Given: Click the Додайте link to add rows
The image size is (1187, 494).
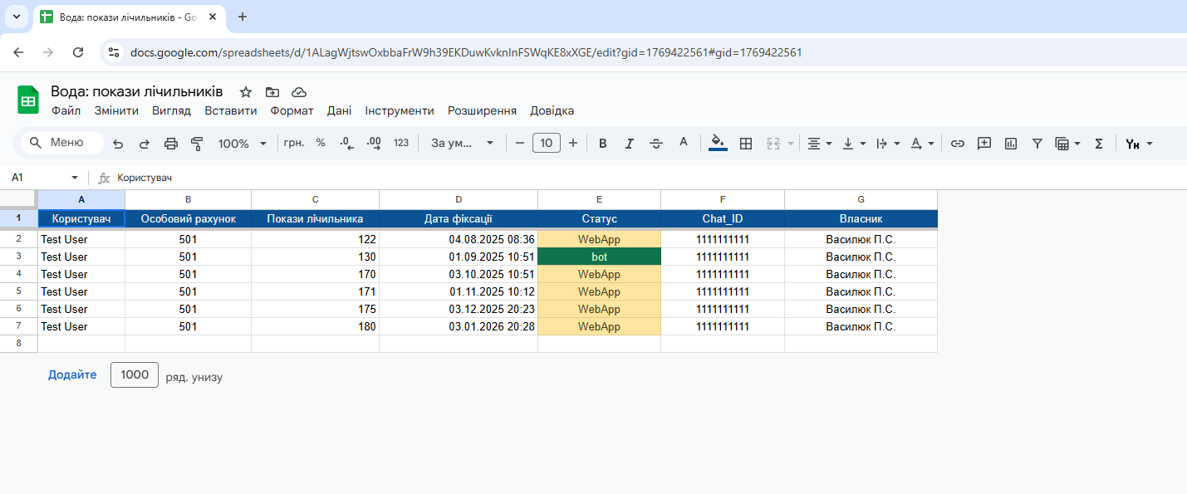Looking at the screenshot, I should tap(72, 374).
